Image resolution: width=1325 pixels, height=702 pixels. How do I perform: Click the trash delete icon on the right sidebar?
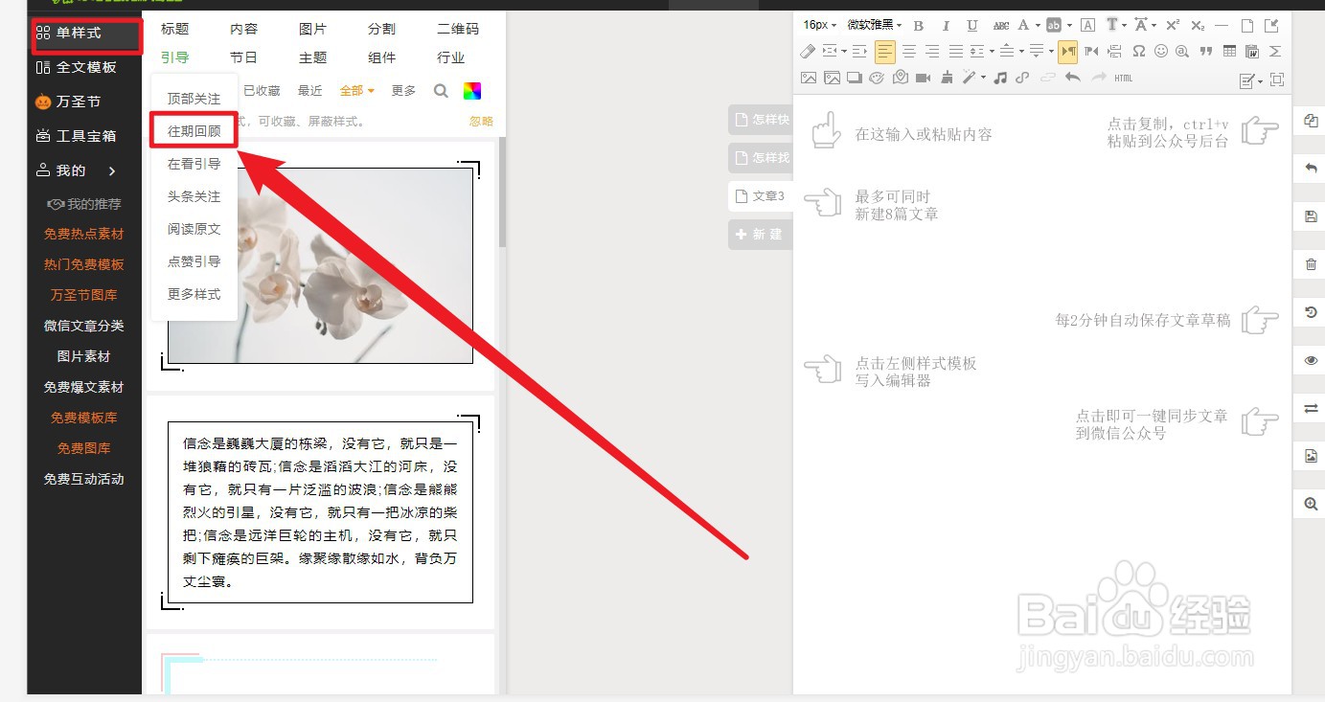pos(1311,264)
